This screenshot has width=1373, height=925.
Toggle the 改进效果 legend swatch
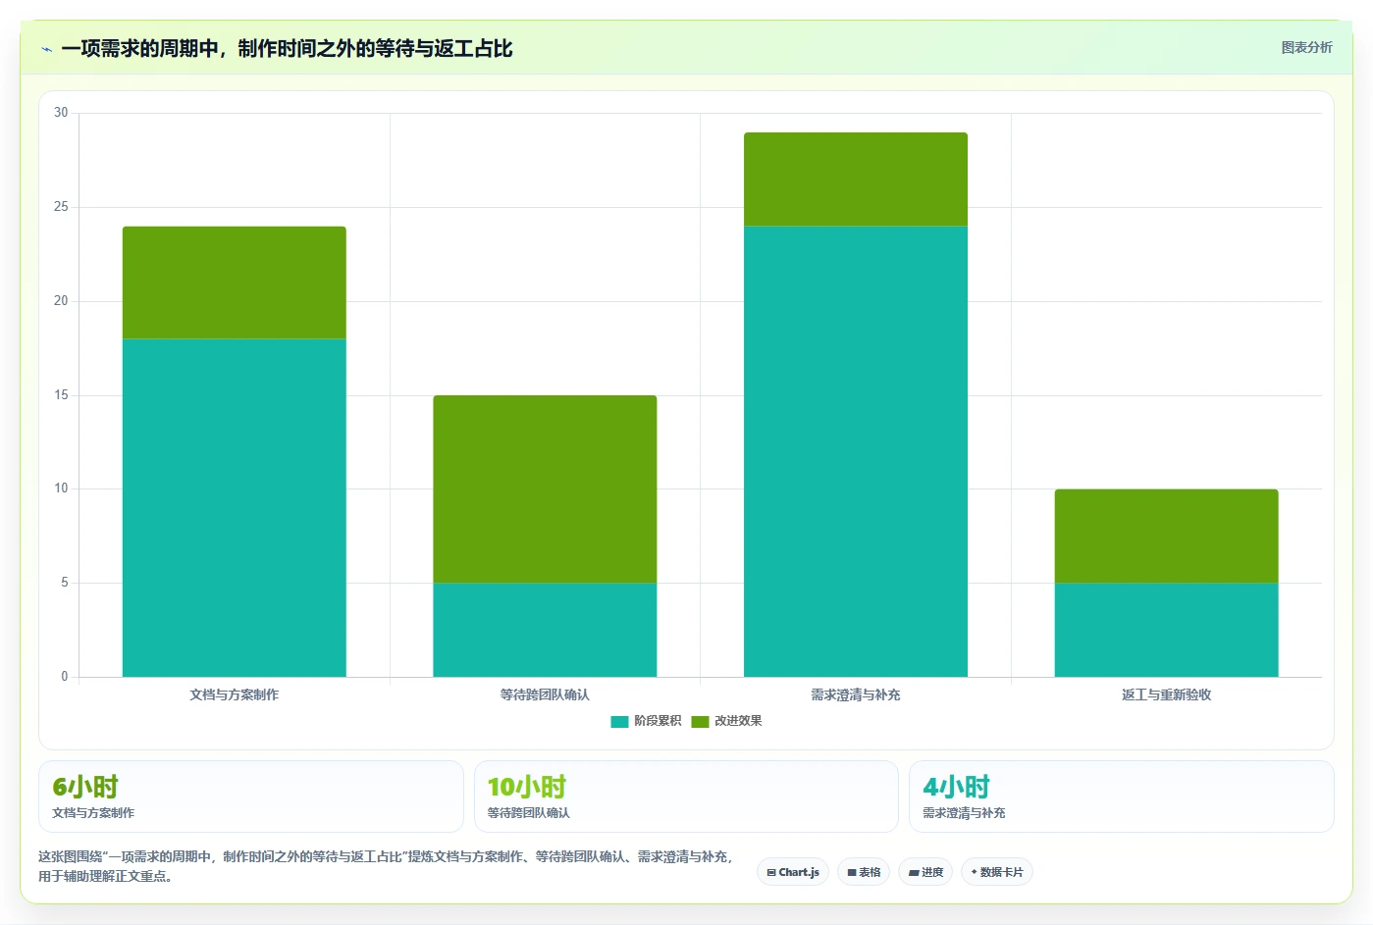point(700,721)
